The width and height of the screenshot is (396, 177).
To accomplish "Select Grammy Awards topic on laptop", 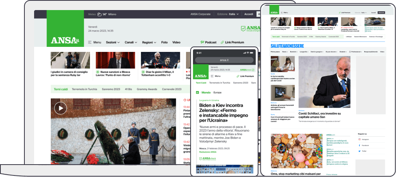I will (x=147, y=89).
